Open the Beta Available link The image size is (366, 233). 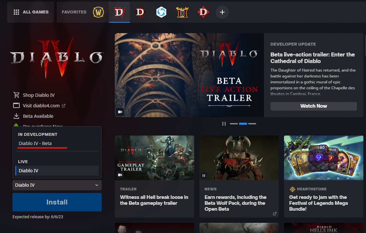[38, 116]
